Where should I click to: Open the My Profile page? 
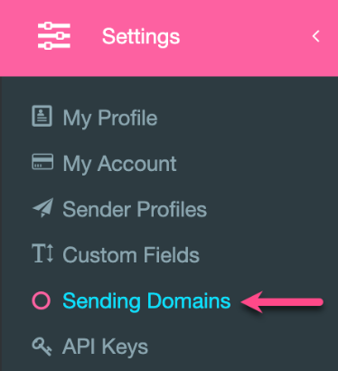pyautogui.click(x=110, y=118)
